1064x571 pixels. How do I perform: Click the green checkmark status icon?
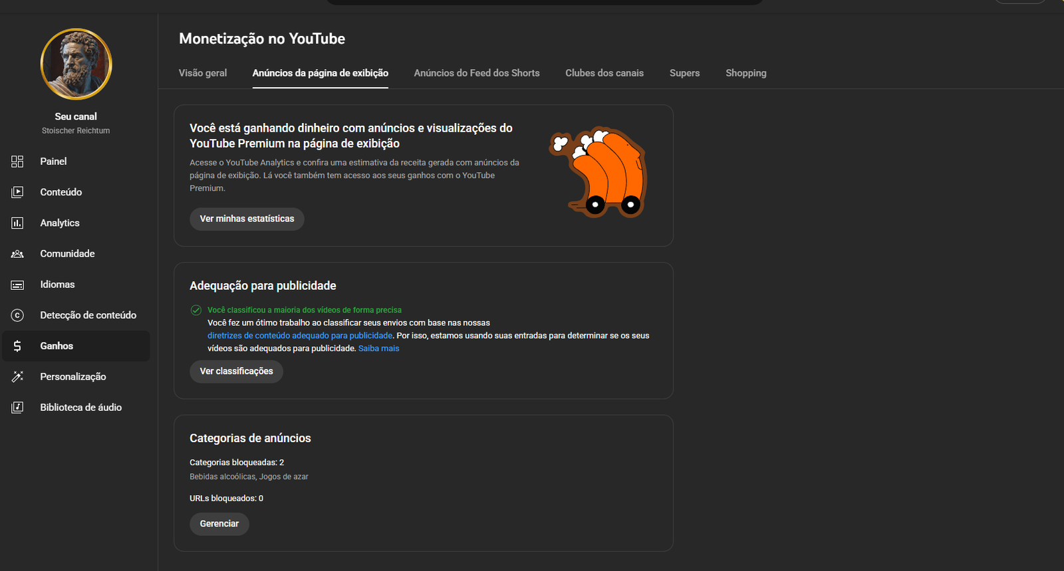pyautogui.click(x=196, y=310)
